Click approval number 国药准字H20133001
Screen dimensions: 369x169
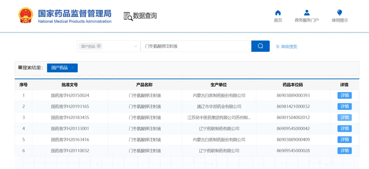[70, 128]
